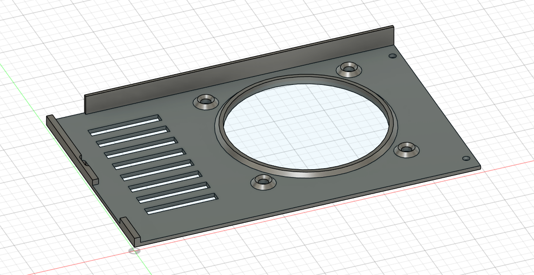Select the vent slot closest to the front edge

[182, 204]
